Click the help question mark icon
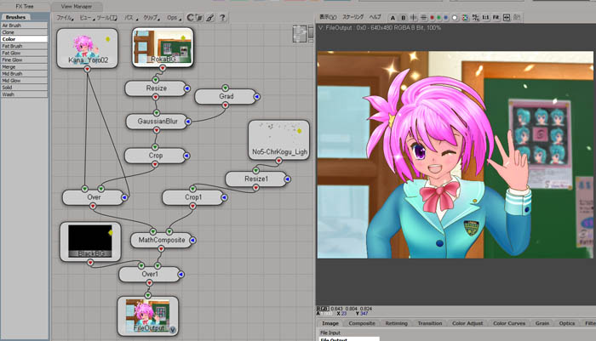Screen dimensions: 596x341 tap(222, 17)
